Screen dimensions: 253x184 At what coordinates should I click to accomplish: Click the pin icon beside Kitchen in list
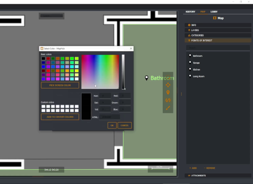pyautogui.click(x=190, y=69)
